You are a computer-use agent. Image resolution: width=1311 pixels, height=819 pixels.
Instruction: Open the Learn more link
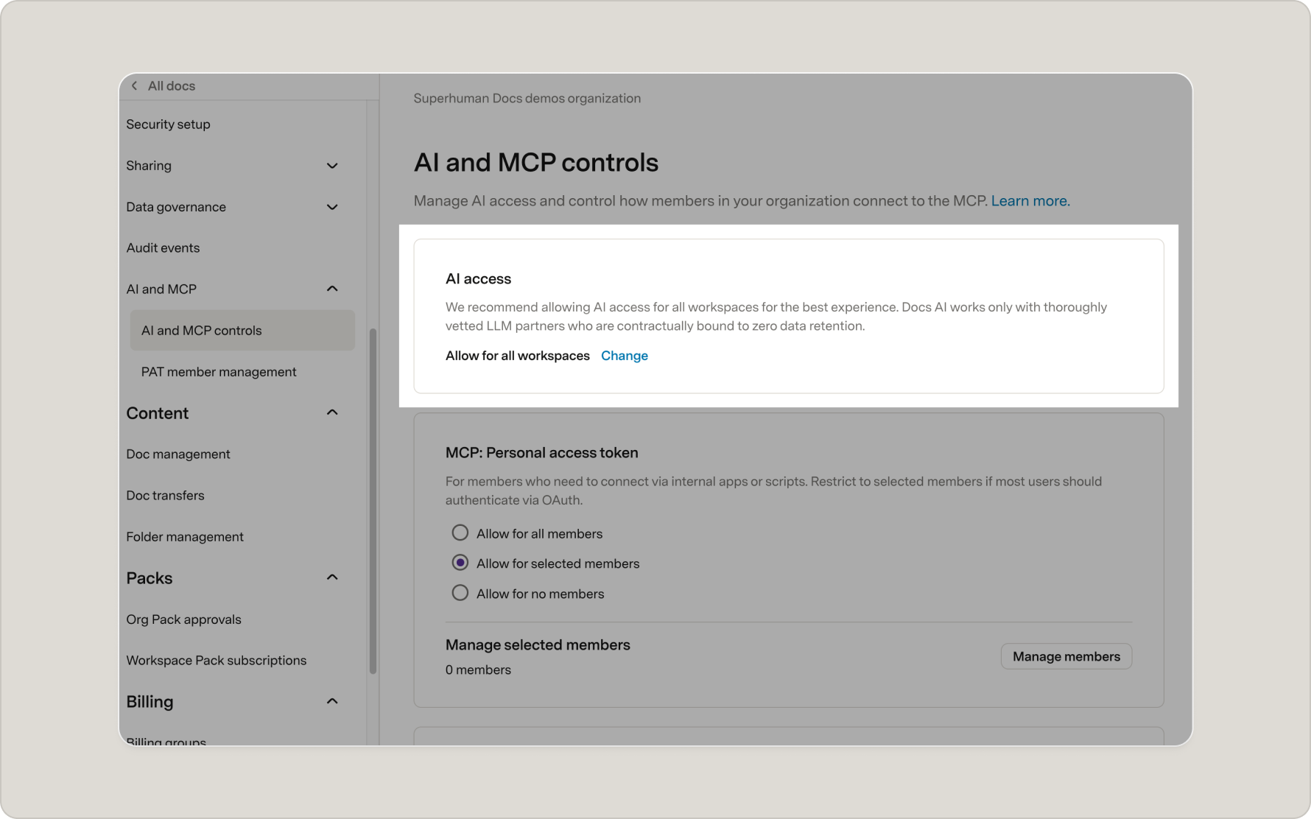click(x=1030, y=201)
